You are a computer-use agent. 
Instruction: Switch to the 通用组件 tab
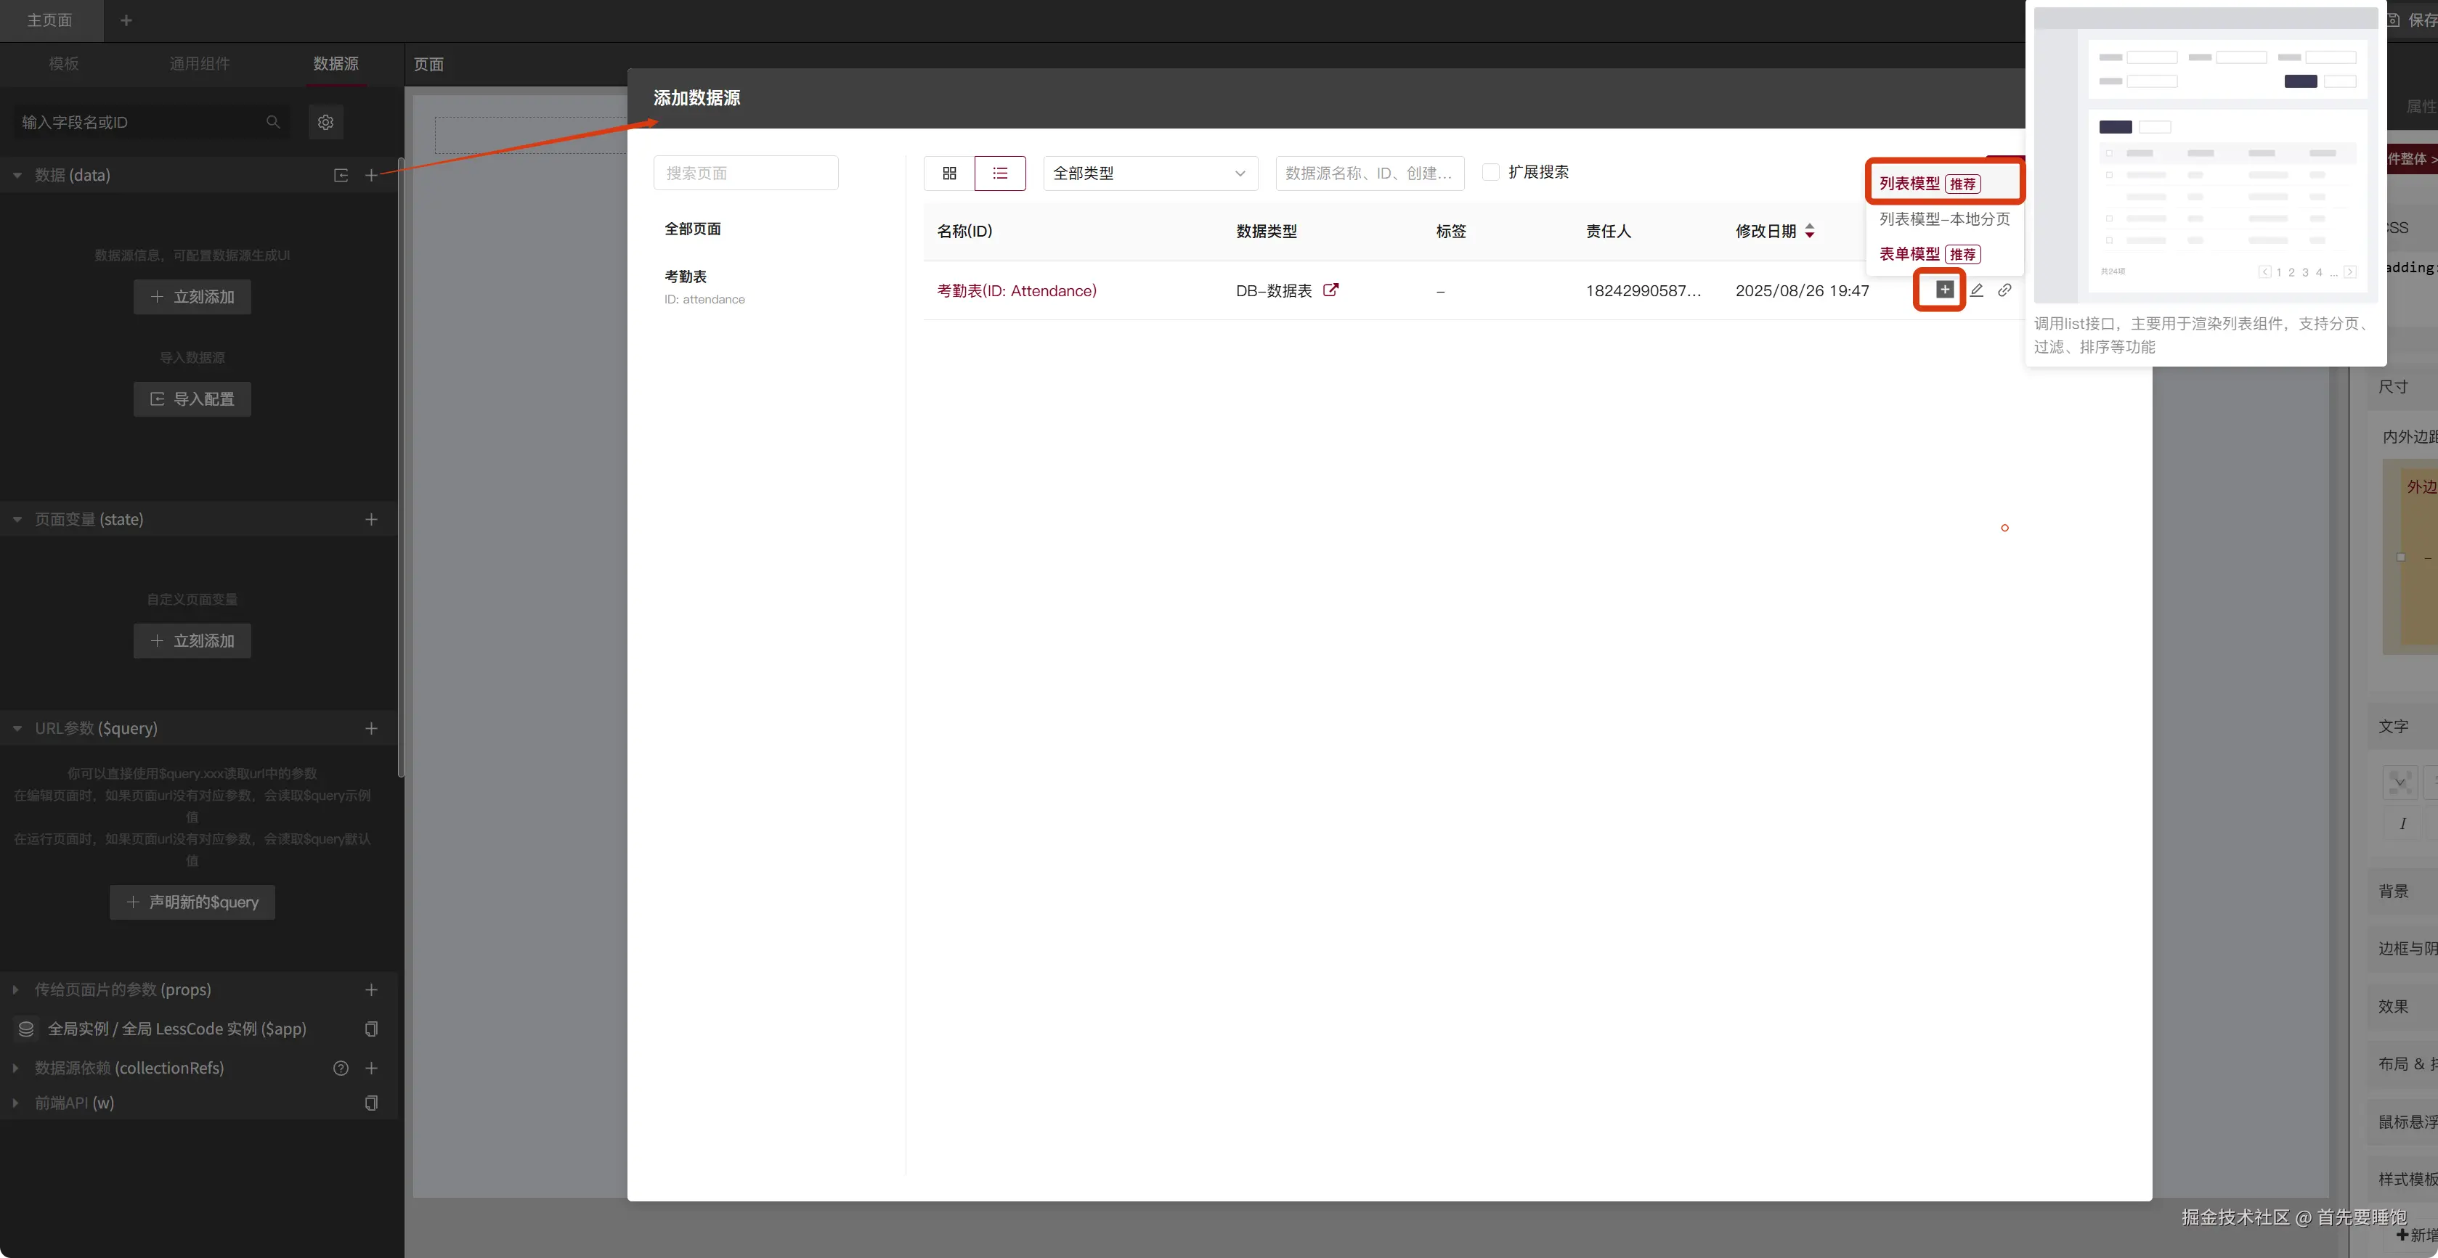click(200, 63)
